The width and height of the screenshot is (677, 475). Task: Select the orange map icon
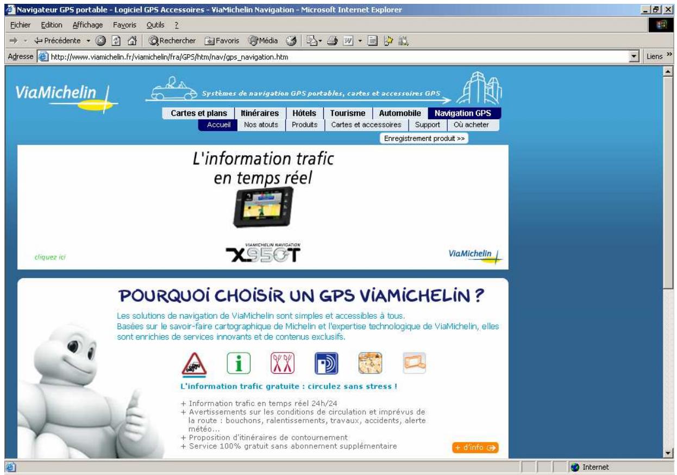point(370,363)
